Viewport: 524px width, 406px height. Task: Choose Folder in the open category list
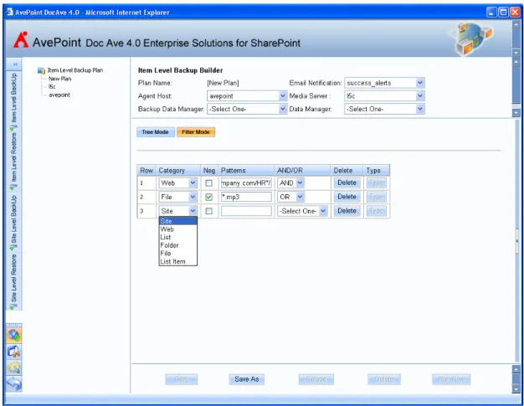[178, 245]
